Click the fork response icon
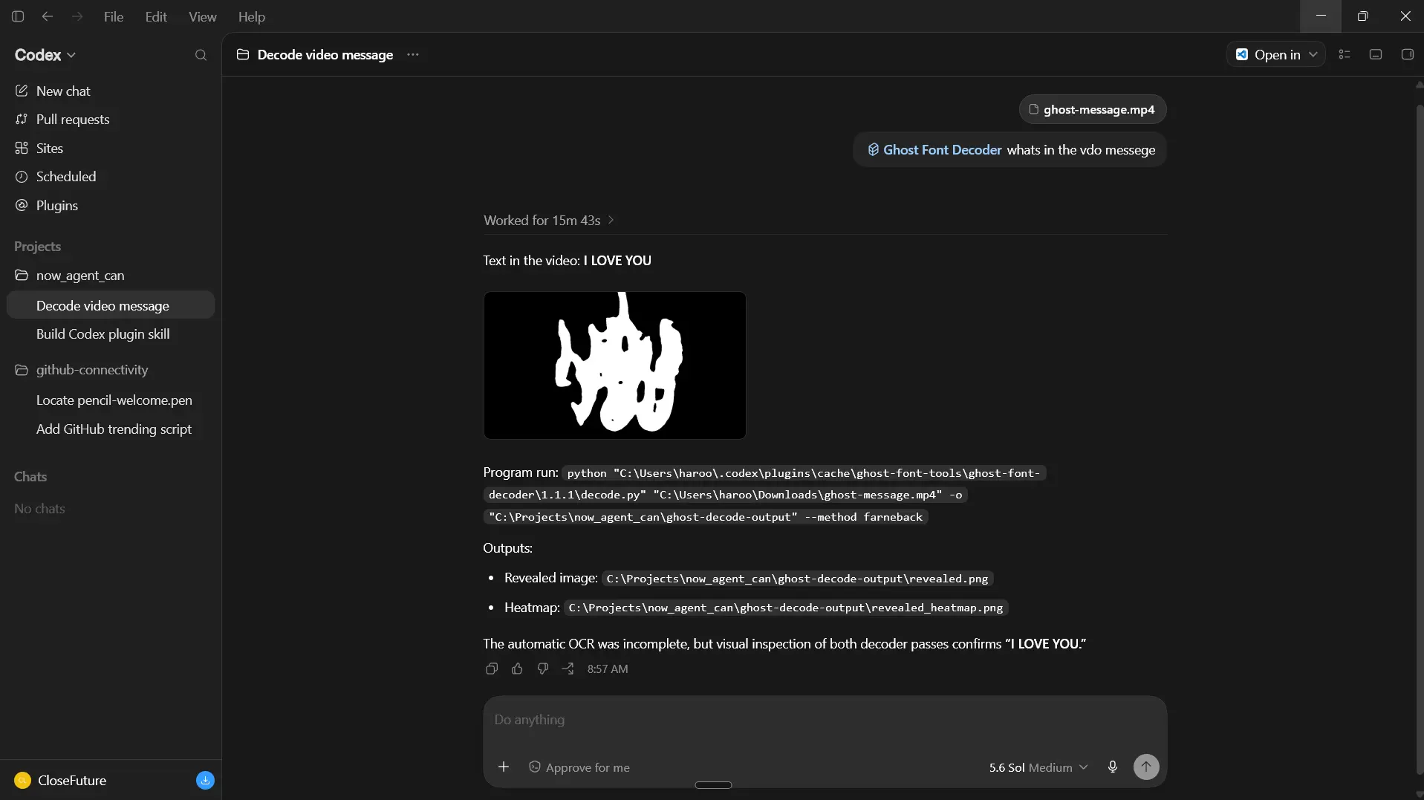This screenshot has width=1424, height=800. 568,669
